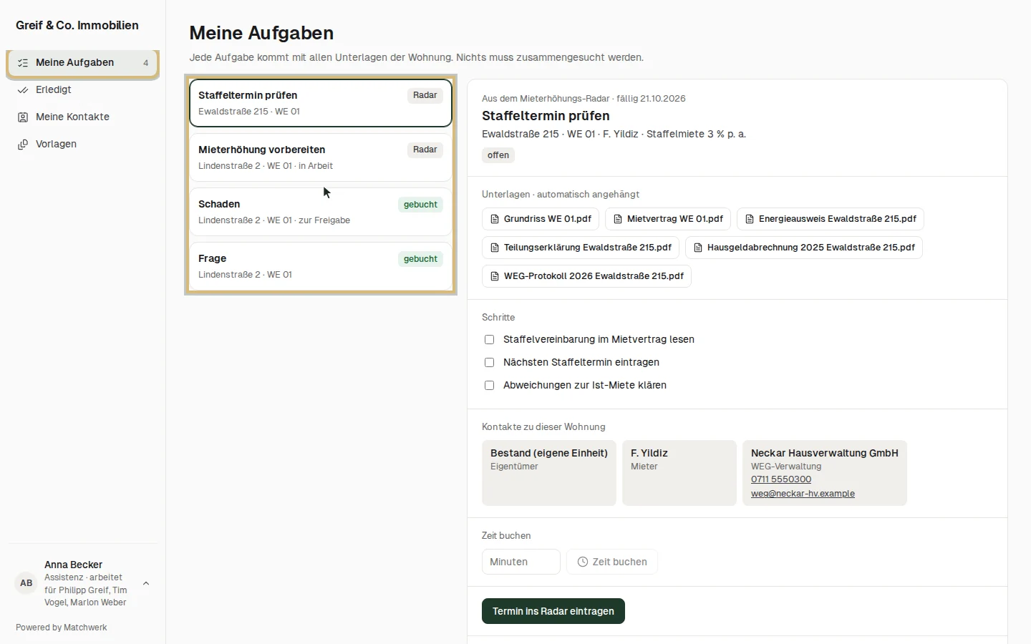Viewport: 1031px width, 644px height.
Task: Open Vorlagen in the sidebar
Action: pyautogui.click(x=83, y=145)
